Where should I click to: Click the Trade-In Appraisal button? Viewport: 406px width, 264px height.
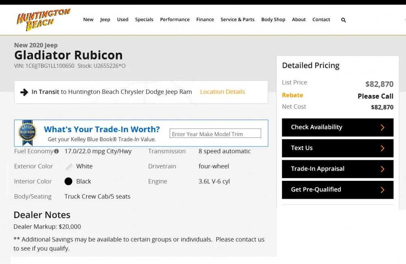(x=338, y=169)
